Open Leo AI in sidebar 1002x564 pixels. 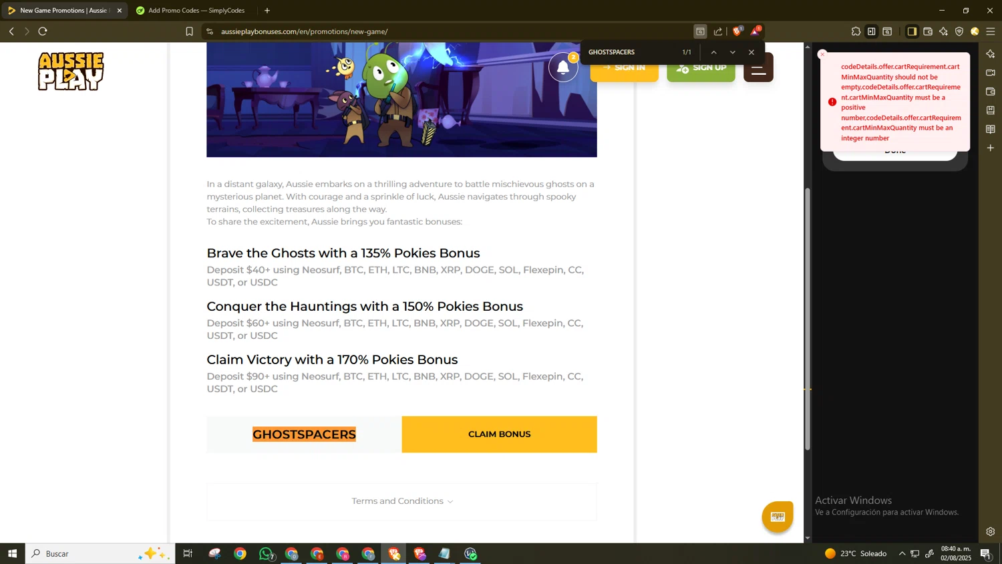[x=991, y=53]
